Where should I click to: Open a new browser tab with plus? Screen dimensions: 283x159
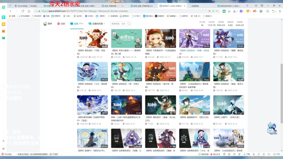247,6
